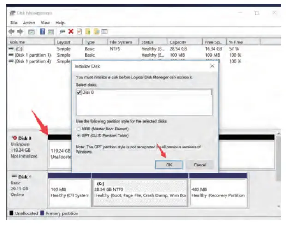
Task: Select the 480 MB Recovery Partition block
Action: [218, 190]
